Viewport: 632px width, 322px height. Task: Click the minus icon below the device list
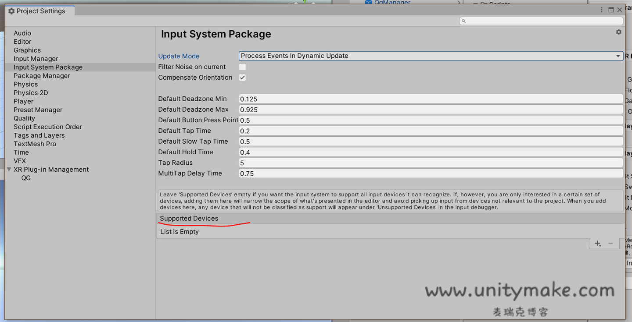tap(610, 243)
